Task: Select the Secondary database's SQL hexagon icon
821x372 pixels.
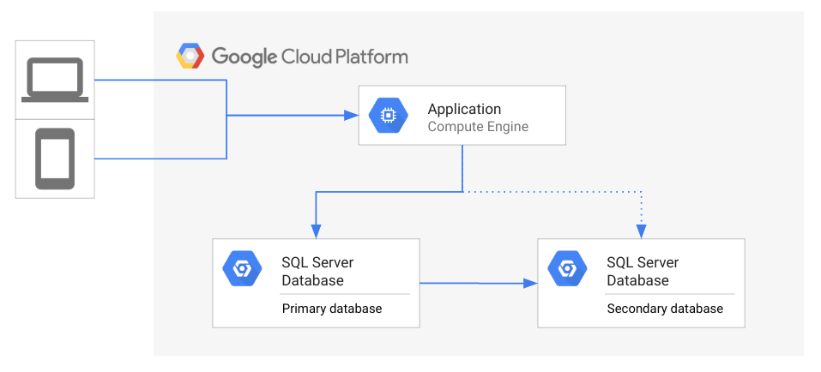Action: pyautogui.click(x=567, y=270)
